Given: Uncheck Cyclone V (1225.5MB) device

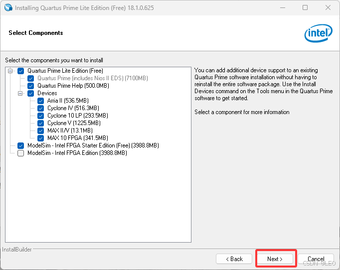Looking at the screenshot, I should click(x=40, y=123).
